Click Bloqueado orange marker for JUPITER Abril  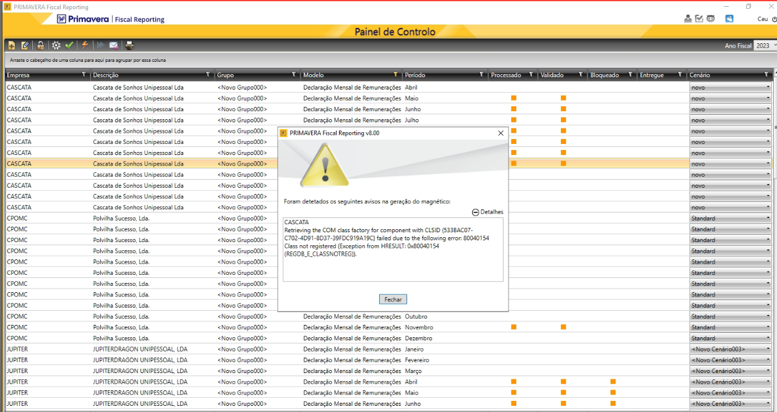tap(613, 382)
